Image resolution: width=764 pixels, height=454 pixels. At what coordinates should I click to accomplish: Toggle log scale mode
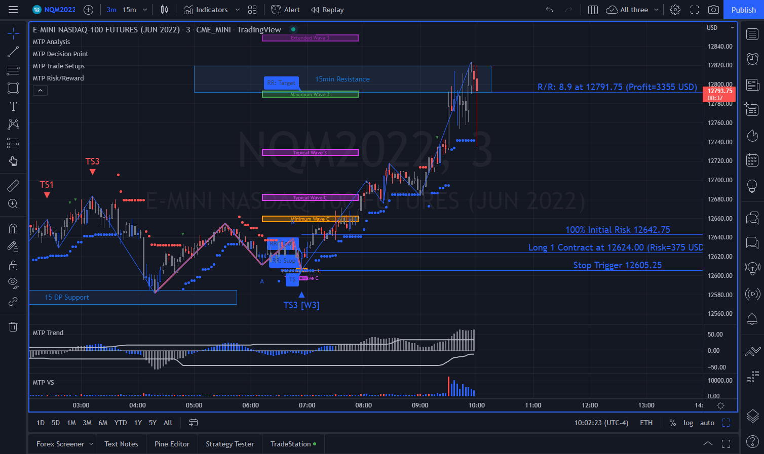pyautogui.click(x=688, y=423)
